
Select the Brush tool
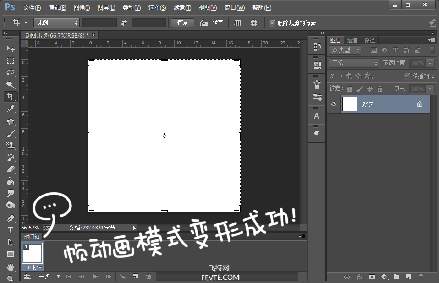click(x=11, y=134)
